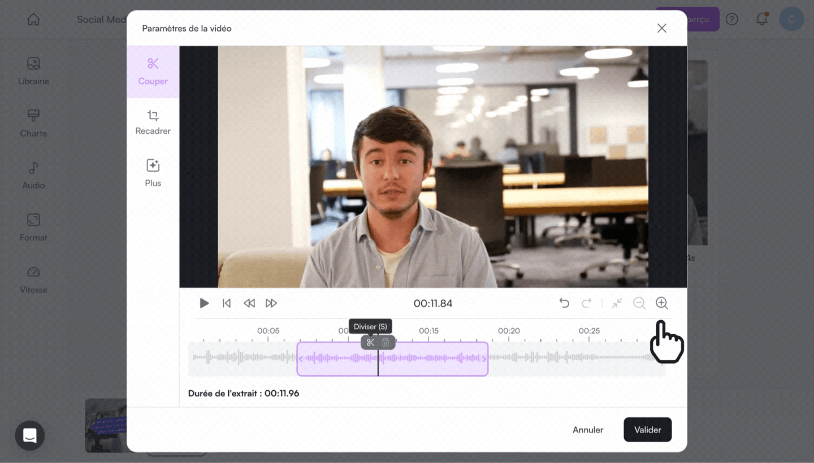
Task: Click the 00:20 timeline mark
Action: tap(509, 331)
